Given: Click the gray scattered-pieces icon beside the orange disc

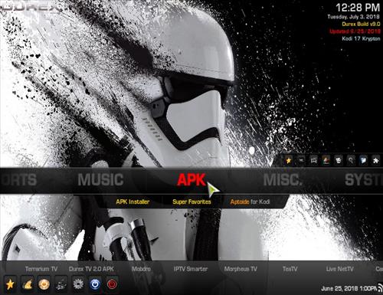Looking at the screenshot, I should [x=61, y=284].
